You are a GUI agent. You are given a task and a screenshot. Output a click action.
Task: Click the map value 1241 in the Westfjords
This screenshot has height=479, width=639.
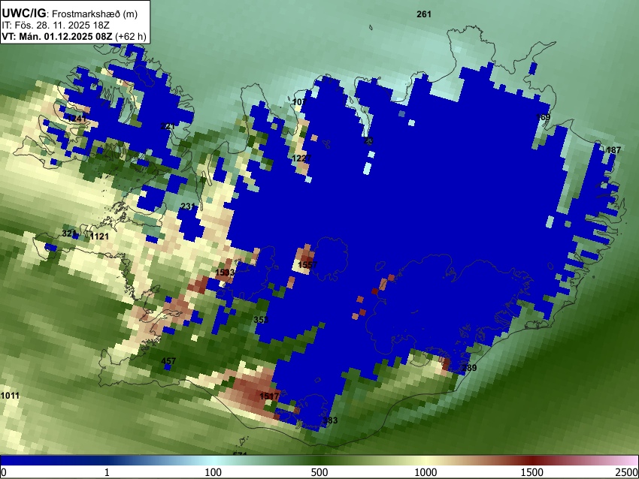(77, 119)
